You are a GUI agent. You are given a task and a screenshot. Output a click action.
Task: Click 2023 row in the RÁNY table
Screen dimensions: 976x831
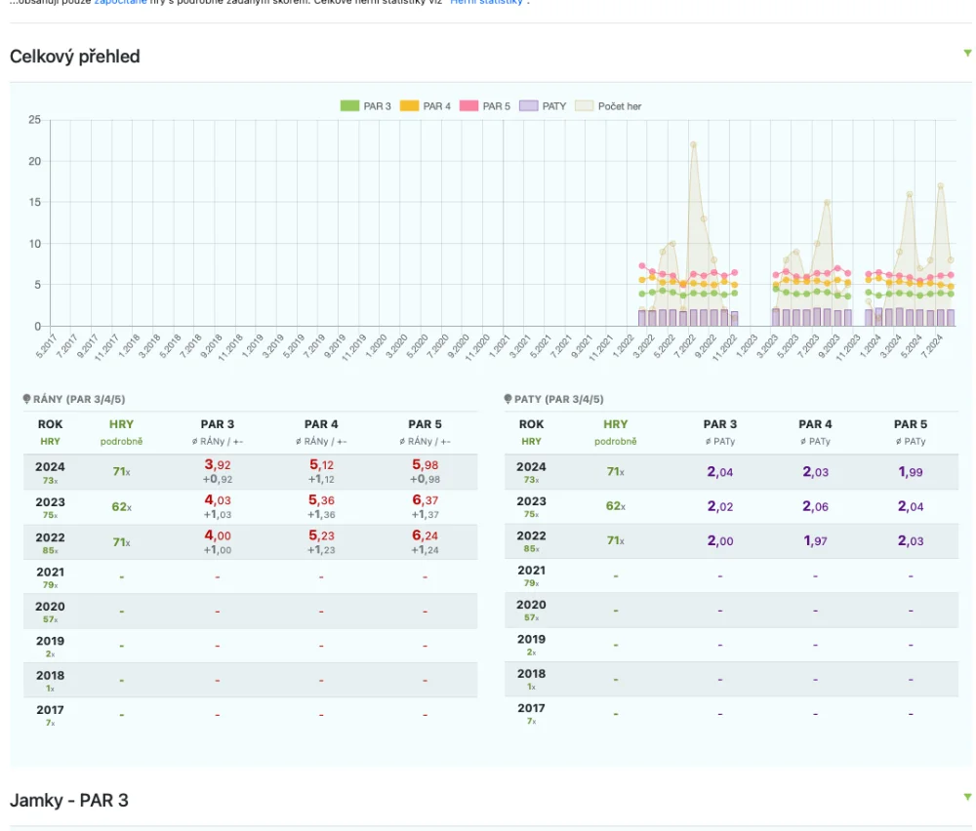[250, 507]
